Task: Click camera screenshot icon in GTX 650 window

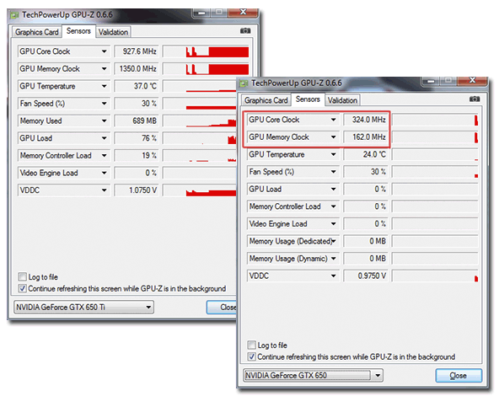Action: pyautogui.click(x=475, y=99)
